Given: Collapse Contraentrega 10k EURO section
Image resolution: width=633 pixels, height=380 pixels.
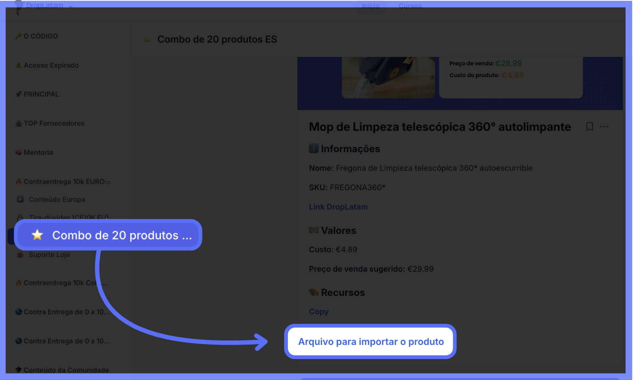Looking at the screenshot, I should (63, 182).
